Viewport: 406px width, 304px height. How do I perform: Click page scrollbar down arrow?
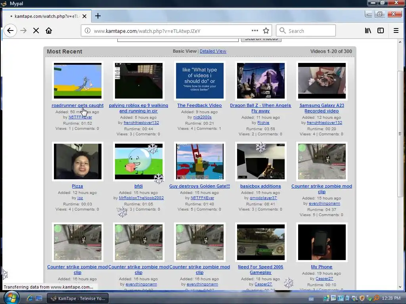tap(400, 287)
